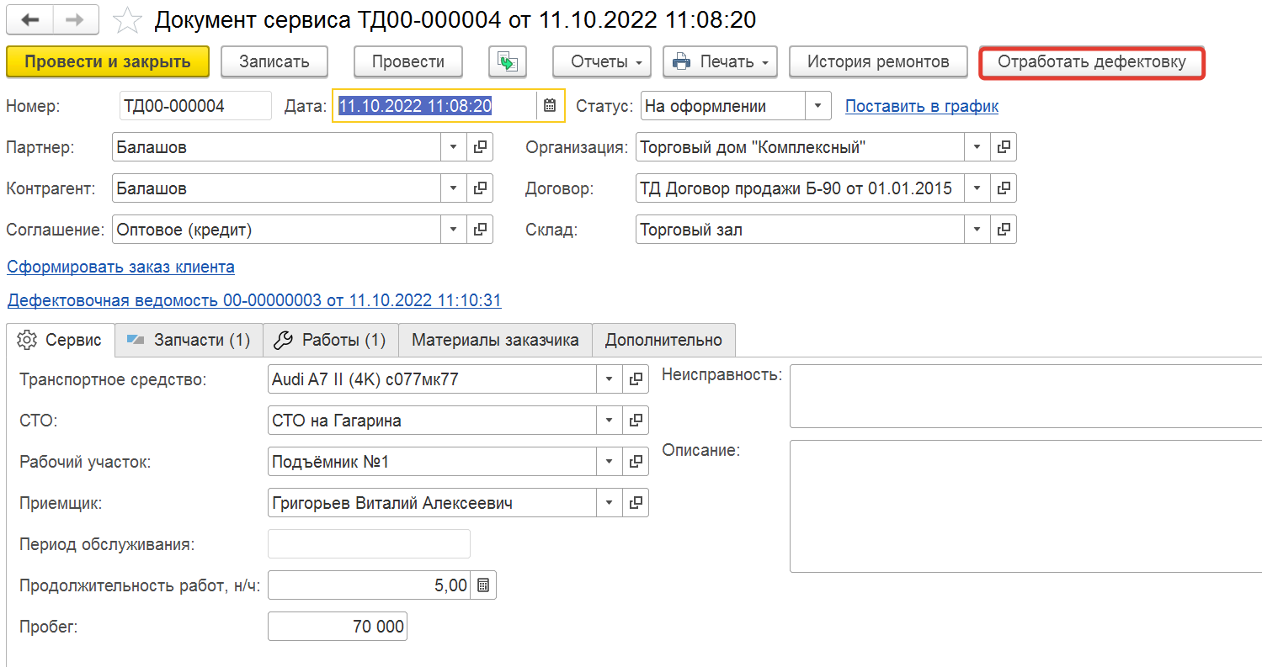Open the date calendar picker

[550, 106]
